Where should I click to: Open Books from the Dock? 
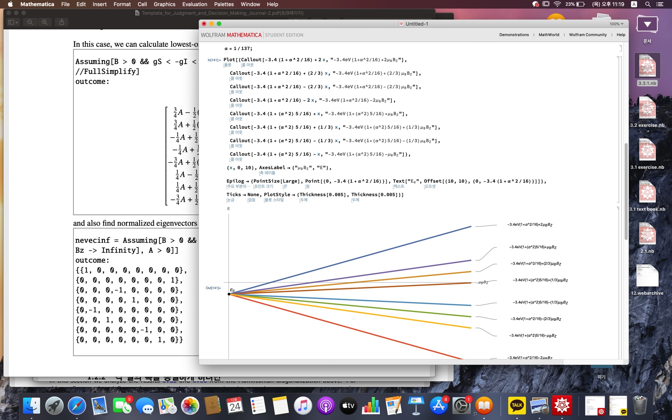click(x=484, y=405)
